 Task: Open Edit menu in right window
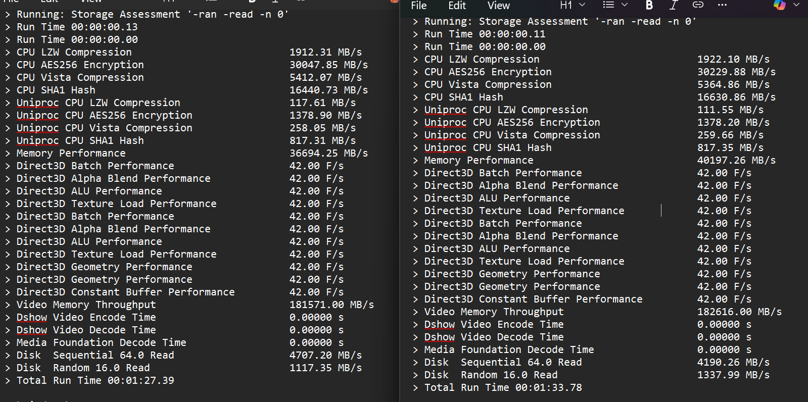[457, 6]
